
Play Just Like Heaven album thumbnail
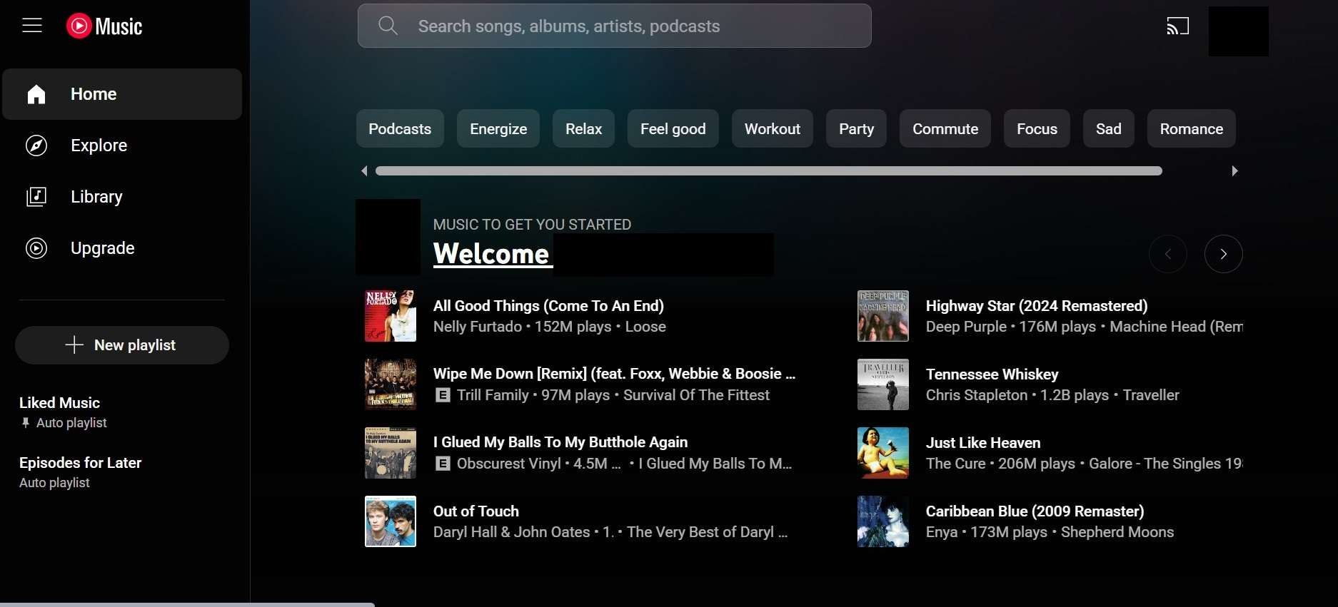click(883, 453)
